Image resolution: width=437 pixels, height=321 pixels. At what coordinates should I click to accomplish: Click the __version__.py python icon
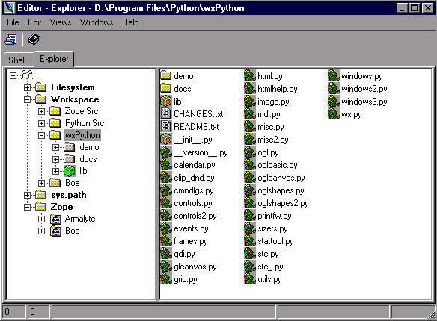click(x=166, y=152)
